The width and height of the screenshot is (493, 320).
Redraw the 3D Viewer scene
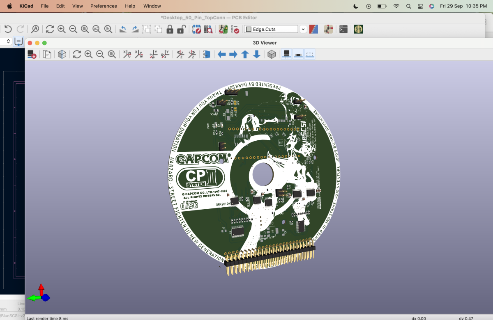click(x=77, y=54)
